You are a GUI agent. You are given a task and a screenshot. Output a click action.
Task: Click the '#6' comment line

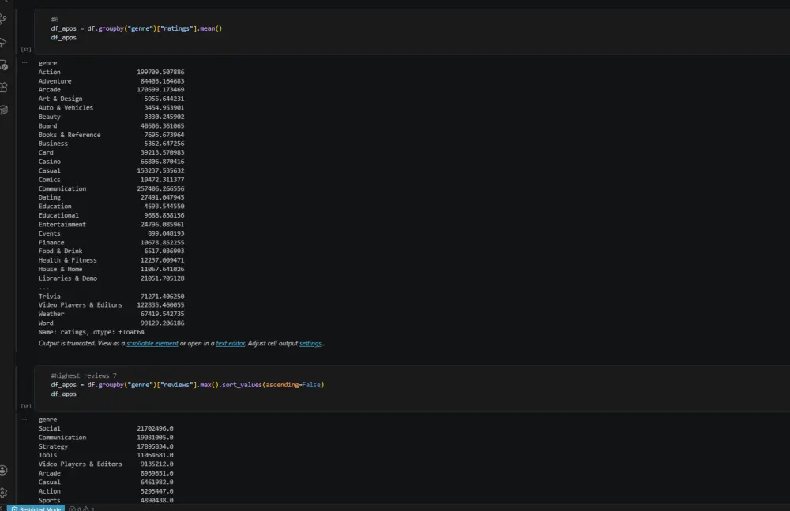coord(55,20)
